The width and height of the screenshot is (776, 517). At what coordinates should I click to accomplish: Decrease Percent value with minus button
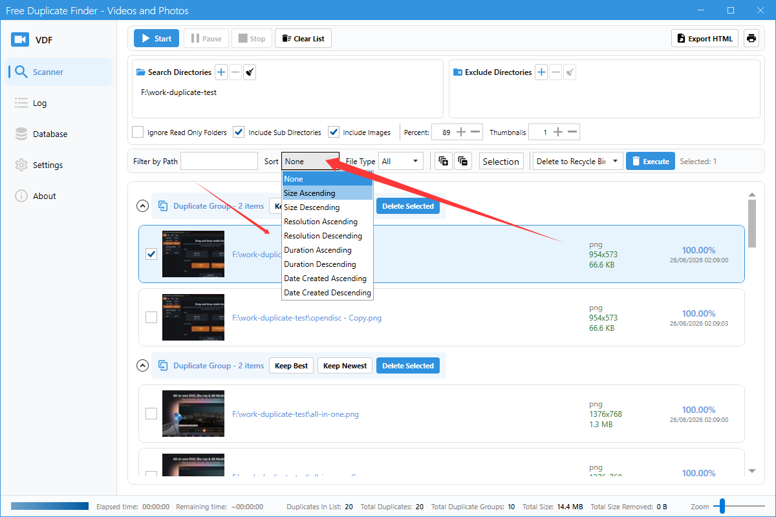(x=475, y=132)
